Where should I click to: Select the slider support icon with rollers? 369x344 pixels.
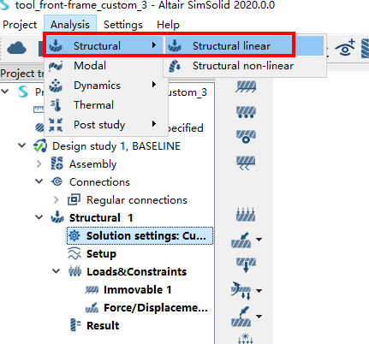tap(246, 112)
